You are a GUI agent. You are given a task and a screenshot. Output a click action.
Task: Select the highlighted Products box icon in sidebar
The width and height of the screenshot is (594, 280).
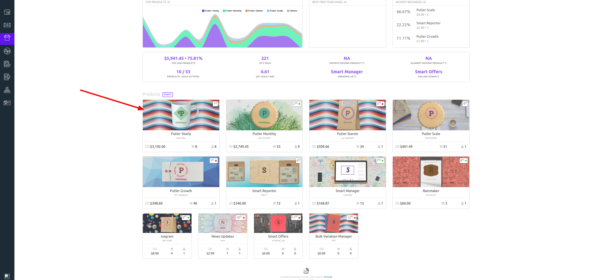point(7,38)
